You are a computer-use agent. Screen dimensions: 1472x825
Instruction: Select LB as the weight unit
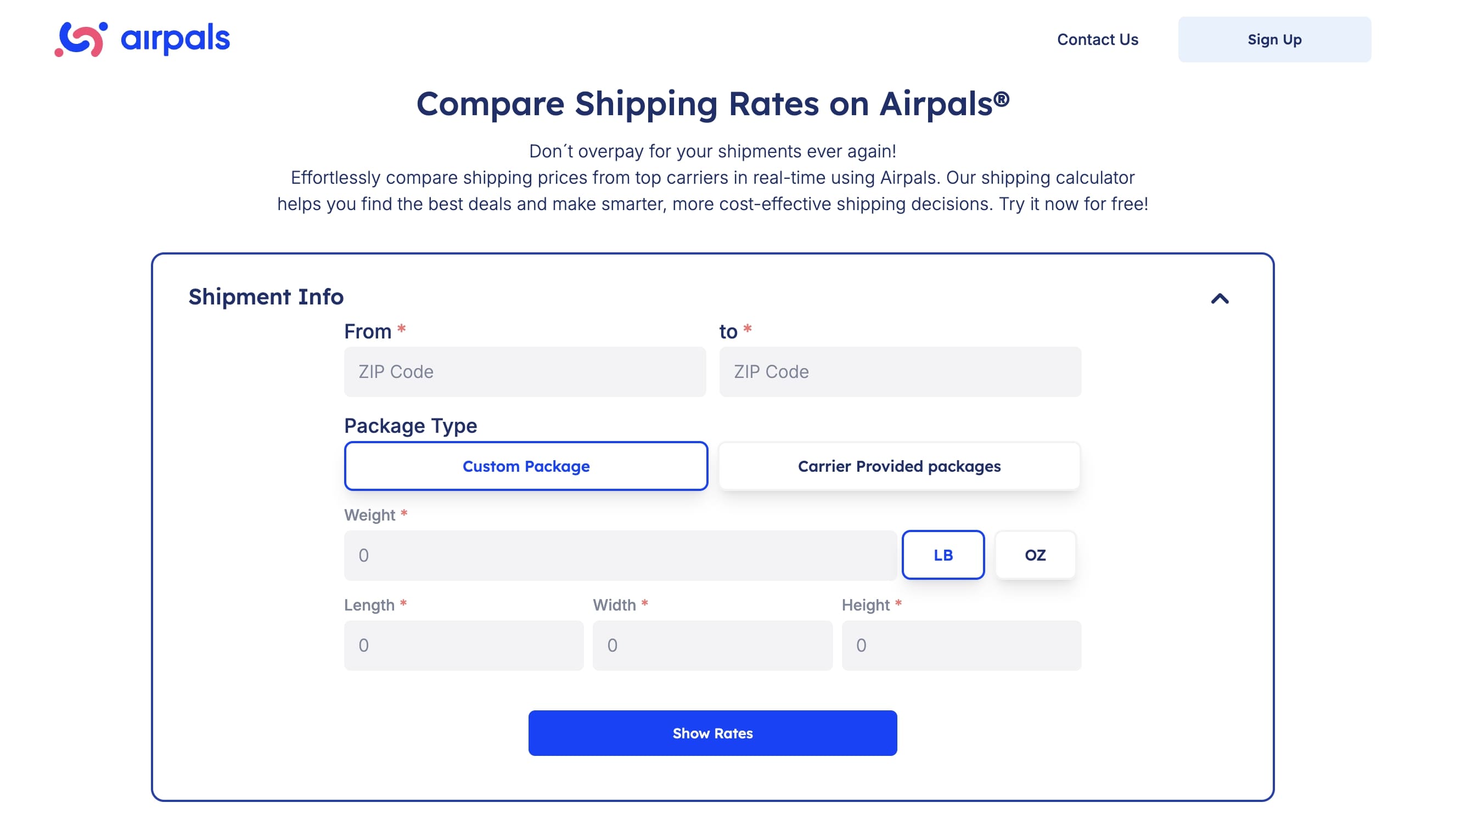tap(943, 555)
